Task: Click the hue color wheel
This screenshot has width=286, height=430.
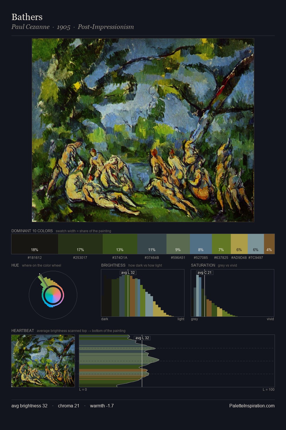Action: (53, 295)
